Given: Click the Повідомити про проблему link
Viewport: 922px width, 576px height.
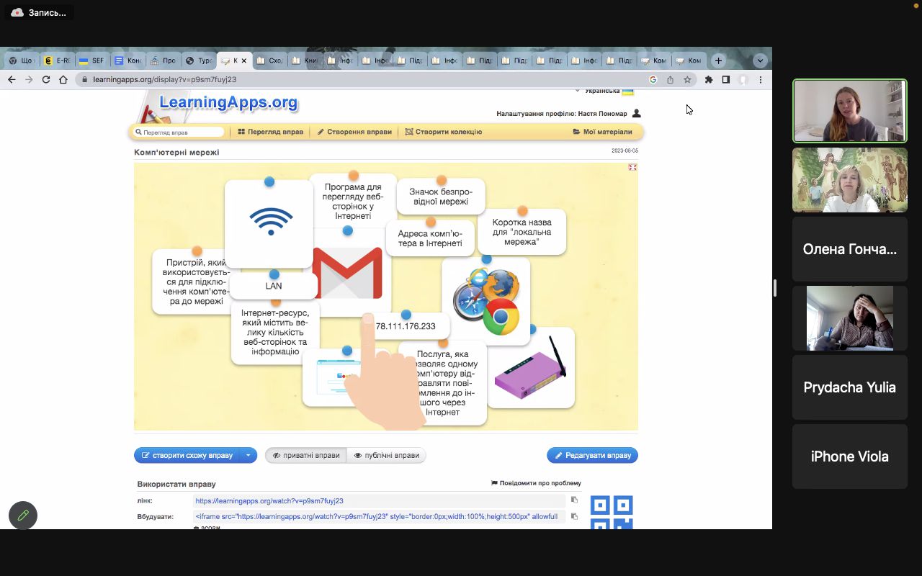Looking at the screenshot, I should (536, 483).
